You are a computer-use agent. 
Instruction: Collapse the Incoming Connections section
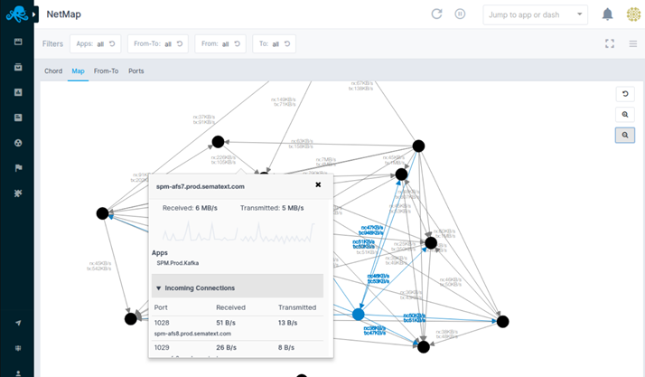tap(238, 286)
